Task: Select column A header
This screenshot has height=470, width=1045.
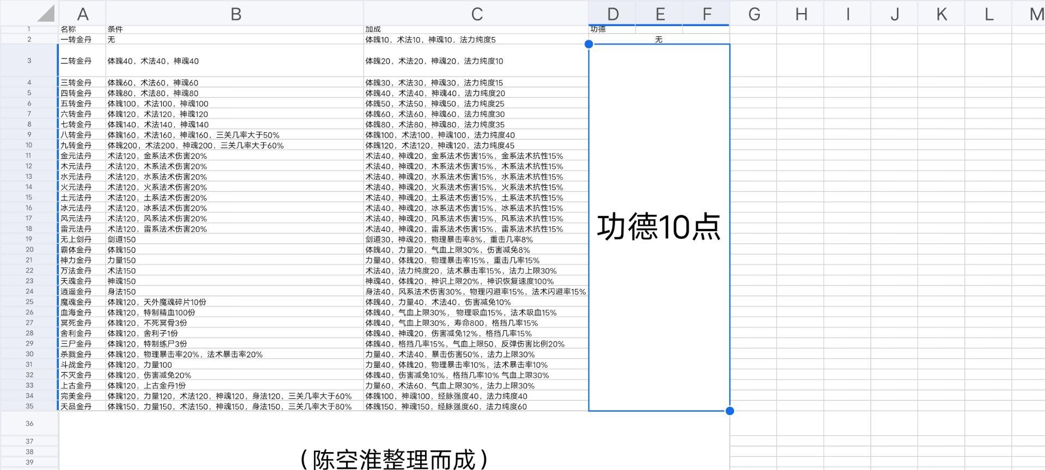Action: (82, 14)
